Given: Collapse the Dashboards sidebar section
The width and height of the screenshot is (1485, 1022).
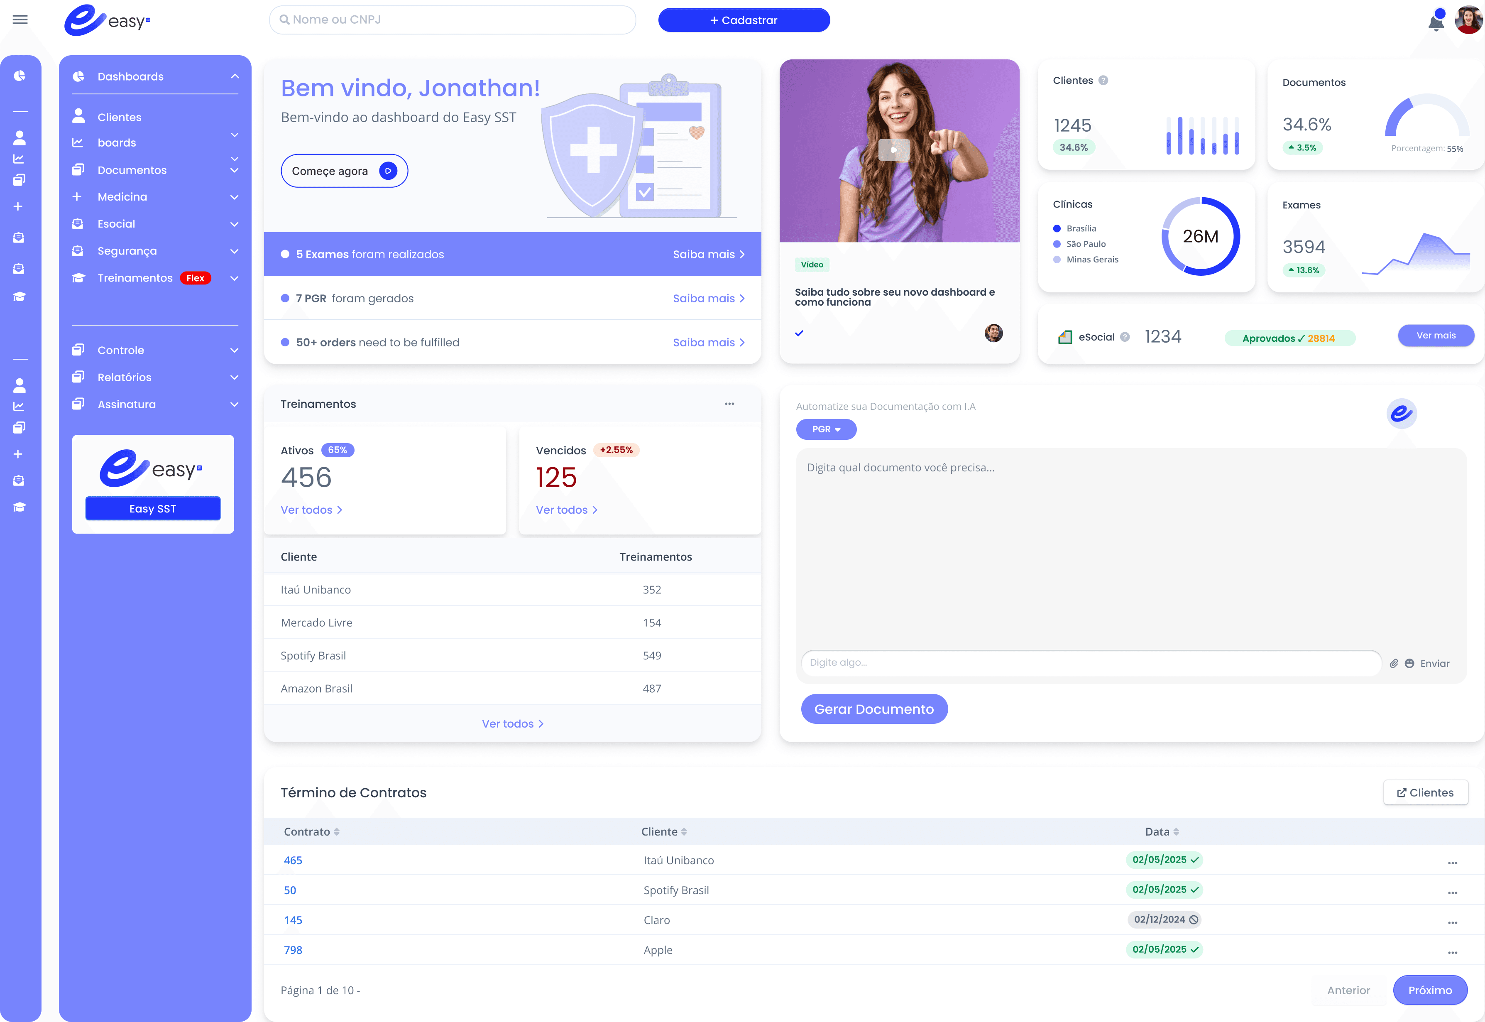Looking at the screenshot, I should (234, 76).
